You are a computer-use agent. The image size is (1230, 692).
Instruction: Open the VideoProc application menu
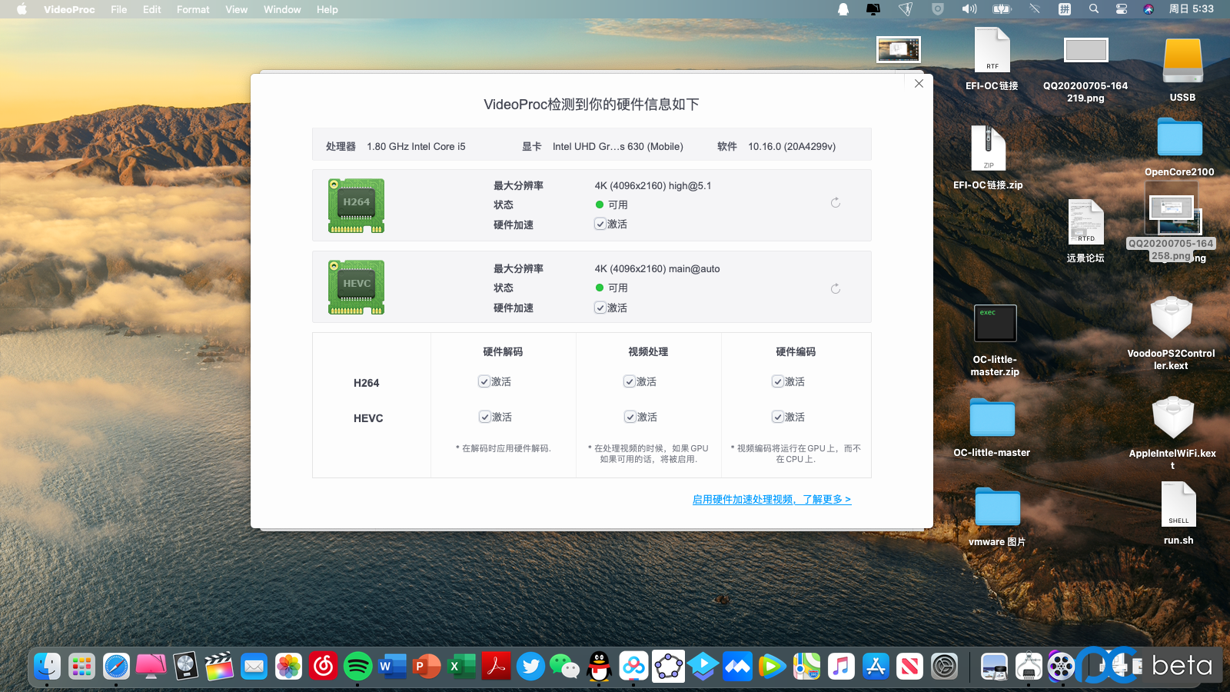[69, 9]
